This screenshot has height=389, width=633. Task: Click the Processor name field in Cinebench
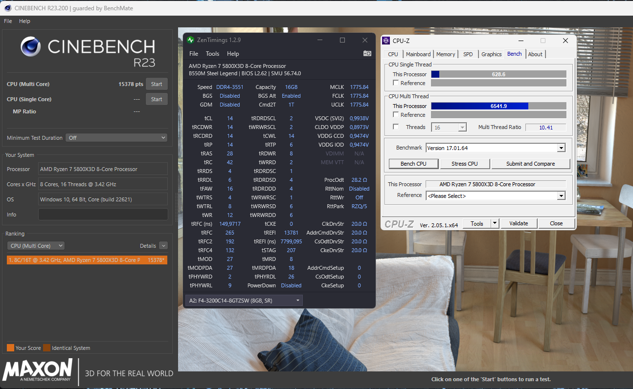[103, 169]
